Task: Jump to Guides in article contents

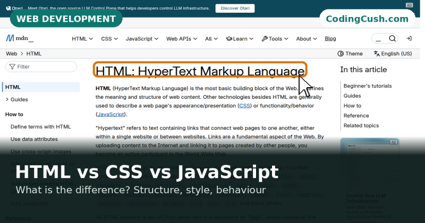Action: 352,96
